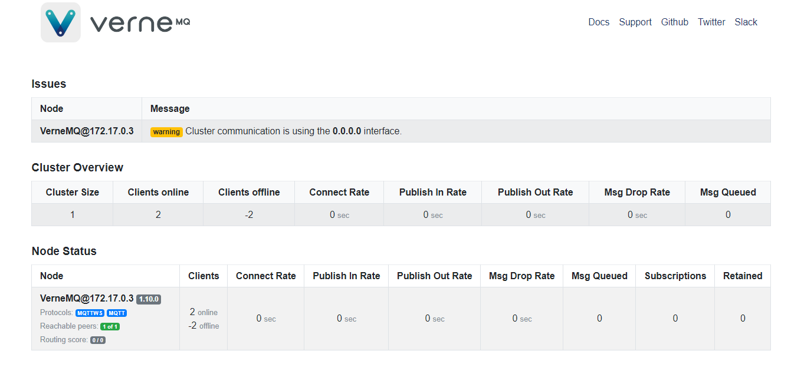Open the Support page link
Viewport: 791px width, 374px height.
(635, 22)
